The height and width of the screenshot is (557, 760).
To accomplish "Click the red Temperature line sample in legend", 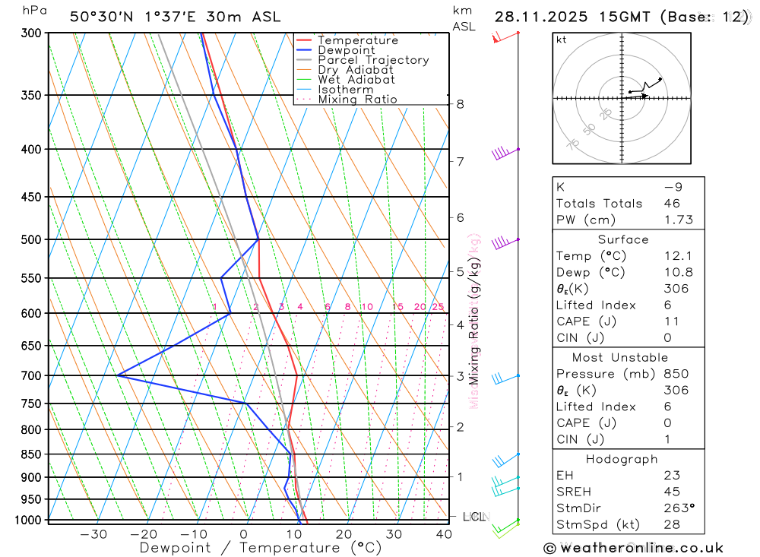I will pos(303,40).
